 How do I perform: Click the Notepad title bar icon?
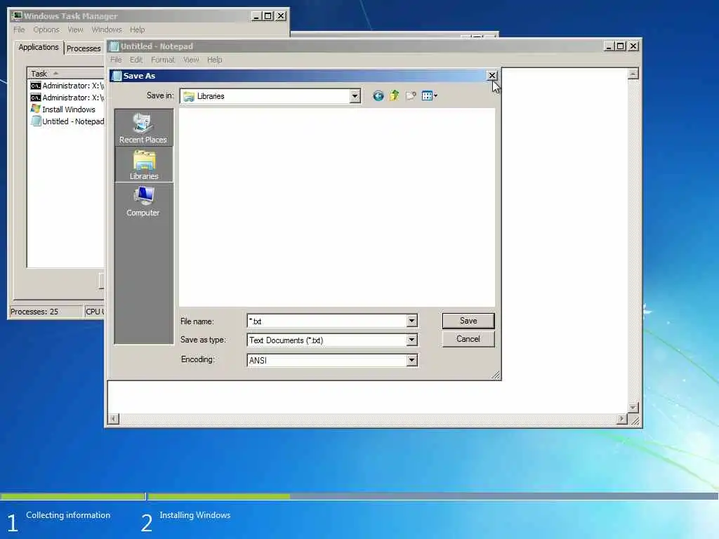tap(114, 46)
